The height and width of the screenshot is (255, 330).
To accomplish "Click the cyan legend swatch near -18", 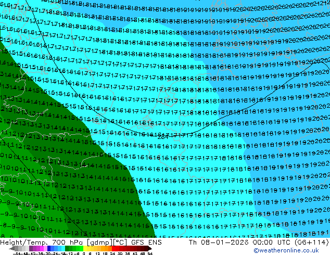I will [x=64, y=248].
